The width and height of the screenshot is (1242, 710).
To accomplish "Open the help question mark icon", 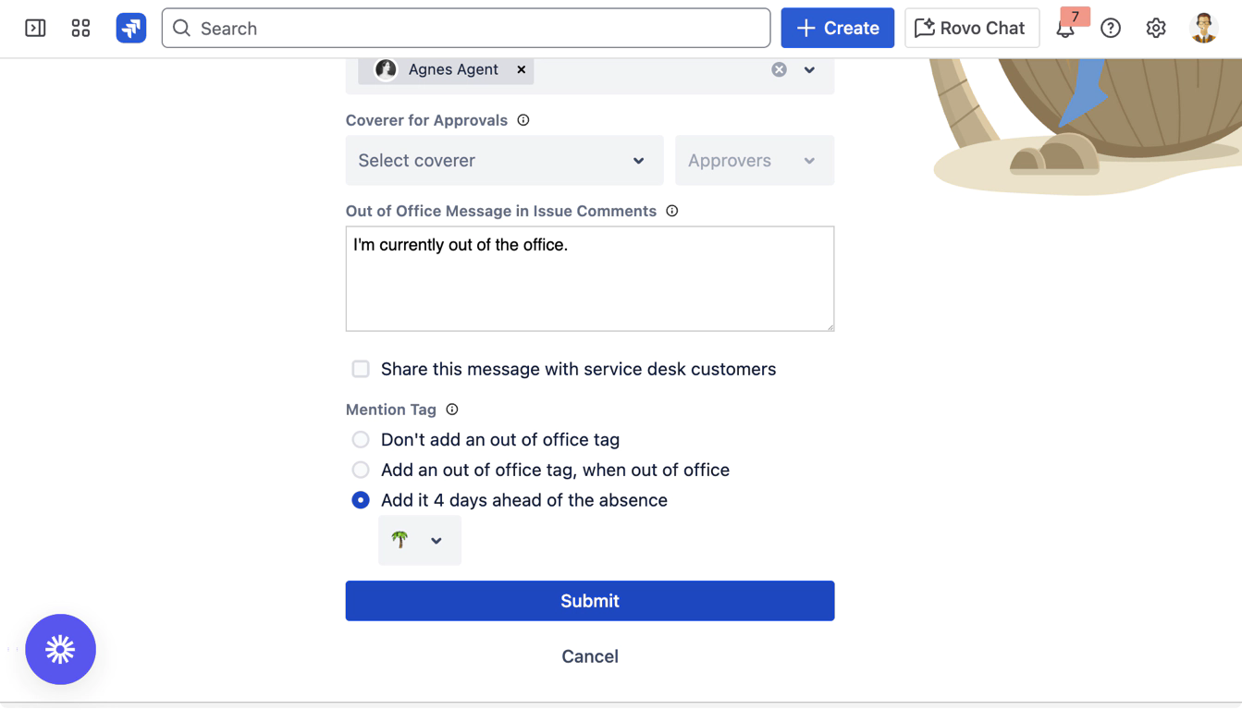I will tap(1111, 28).
